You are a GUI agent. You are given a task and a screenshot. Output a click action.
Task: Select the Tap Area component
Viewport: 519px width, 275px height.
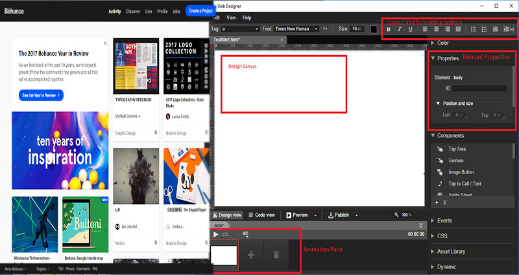[457, 149]
